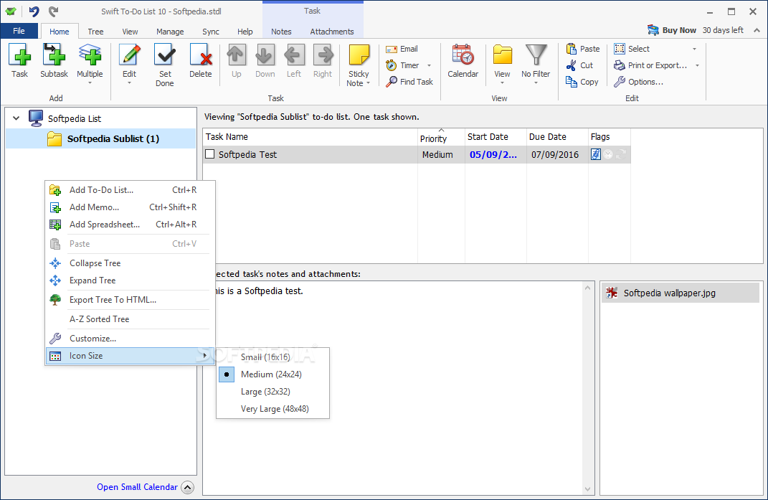Move task Up arrow

(236, 60)
